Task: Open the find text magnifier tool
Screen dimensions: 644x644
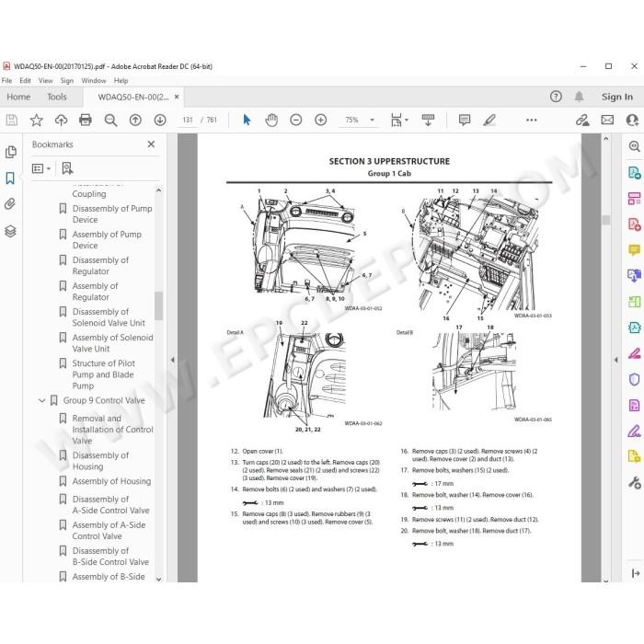Action: click(110, 120)
